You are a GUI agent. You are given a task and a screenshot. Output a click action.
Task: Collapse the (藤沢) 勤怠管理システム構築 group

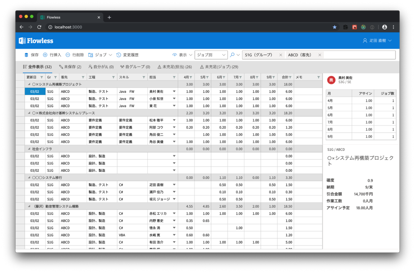[x=29, y=207]
